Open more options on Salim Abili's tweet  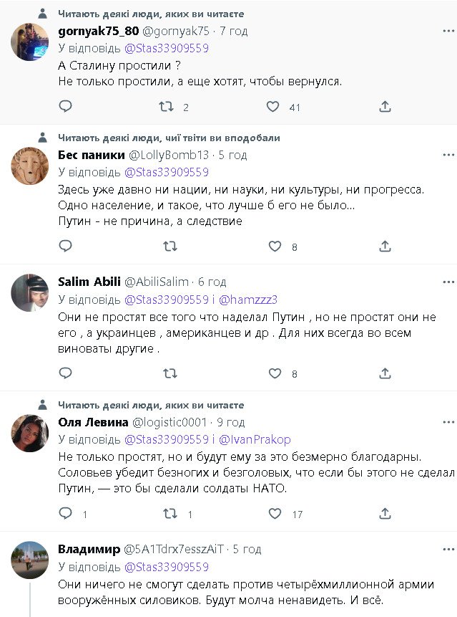coord(448,282)
